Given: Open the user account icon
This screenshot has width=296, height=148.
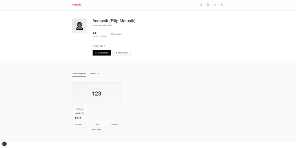Looking at the screenshot, I should click(222, 5).
